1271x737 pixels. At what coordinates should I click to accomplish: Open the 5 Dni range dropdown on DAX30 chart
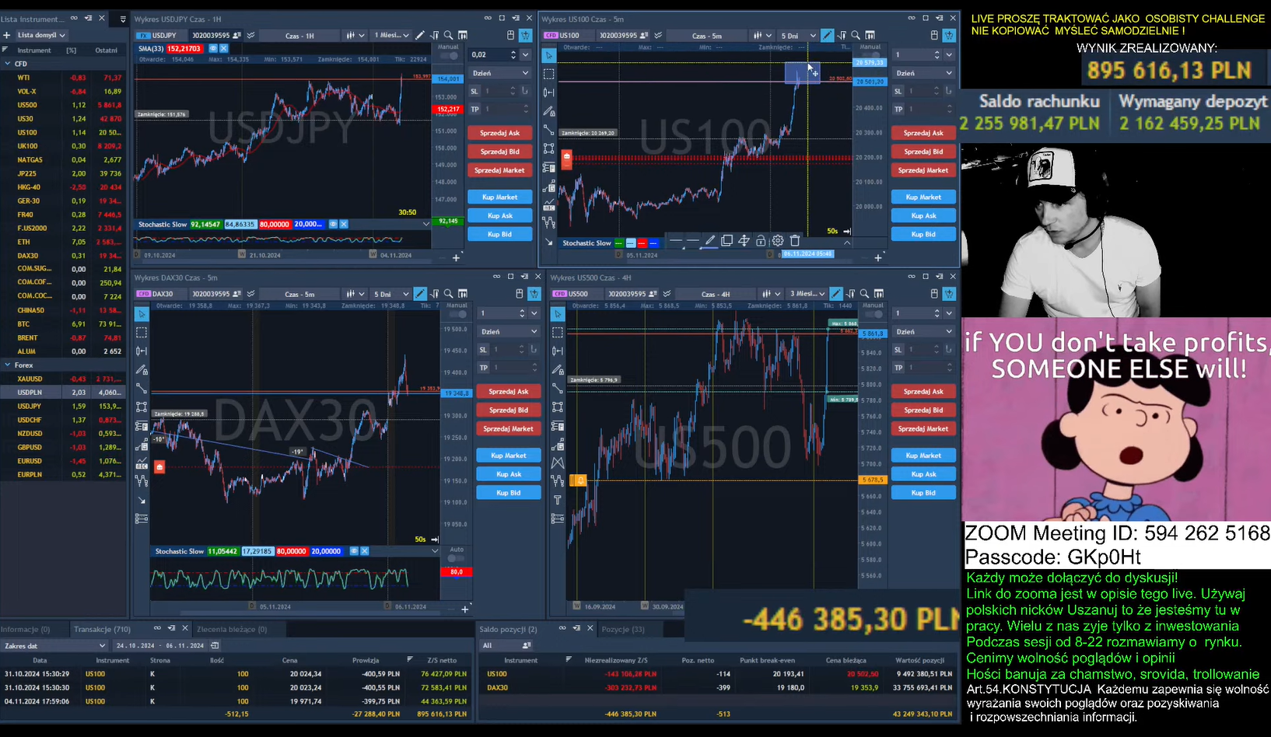click(391, 294)
